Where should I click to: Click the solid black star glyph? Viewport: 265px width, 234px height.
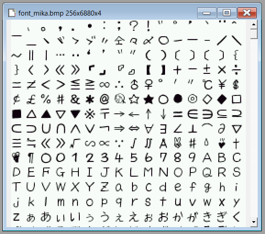149,99
